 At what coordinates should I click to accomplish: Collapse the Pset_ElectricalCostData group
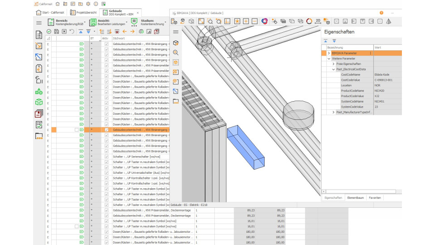click(333, 69)
